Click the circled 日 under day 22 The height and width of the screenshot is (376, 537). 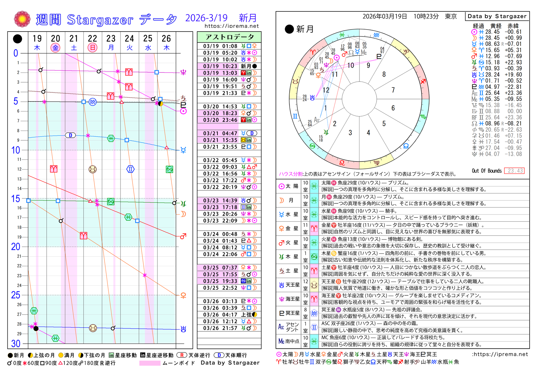tap(92, 48)
